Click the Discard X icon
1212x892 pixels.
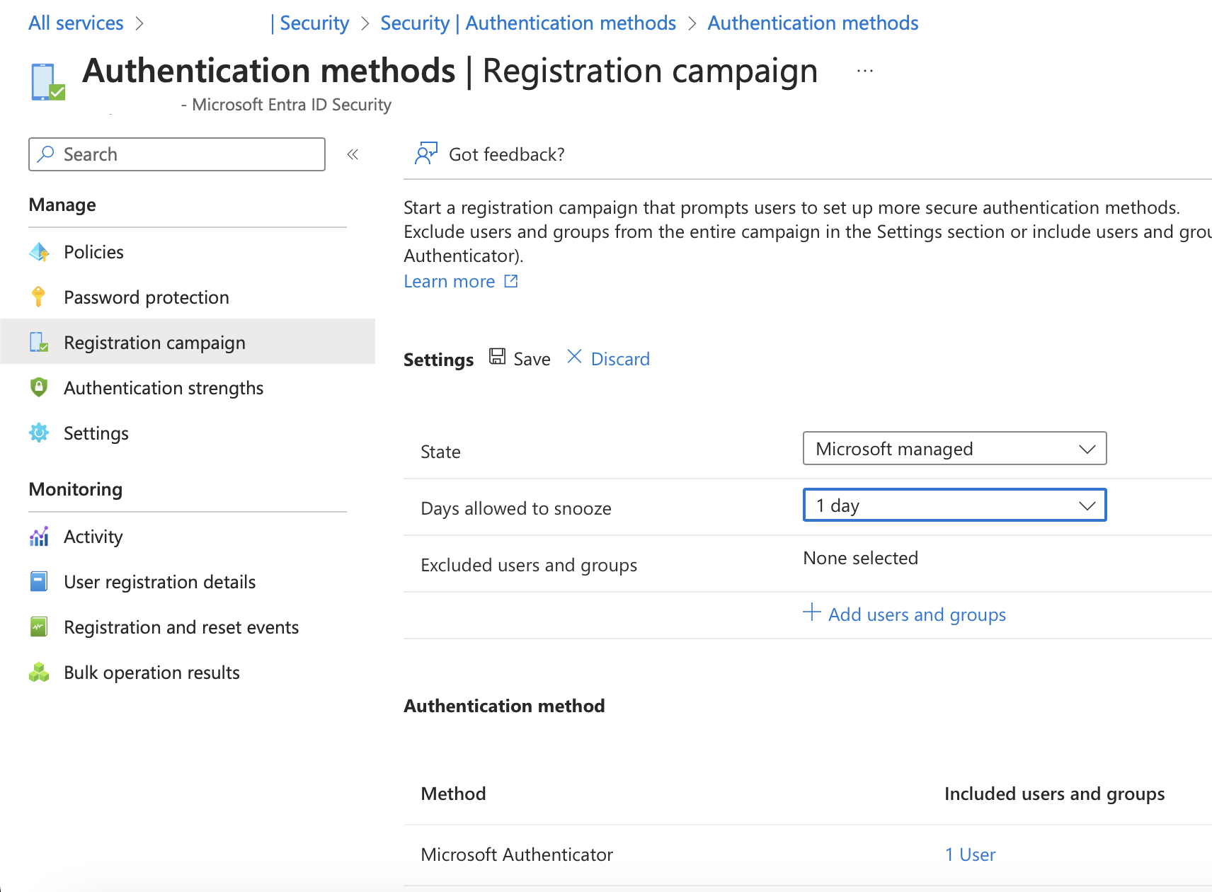(574, 357)
